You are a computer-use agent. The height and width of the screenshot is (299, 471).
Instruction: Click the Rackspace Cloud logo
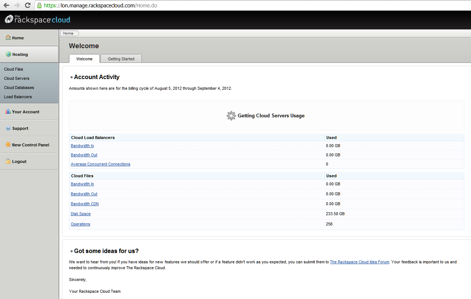pyautogui.click(x=37, y=19)
